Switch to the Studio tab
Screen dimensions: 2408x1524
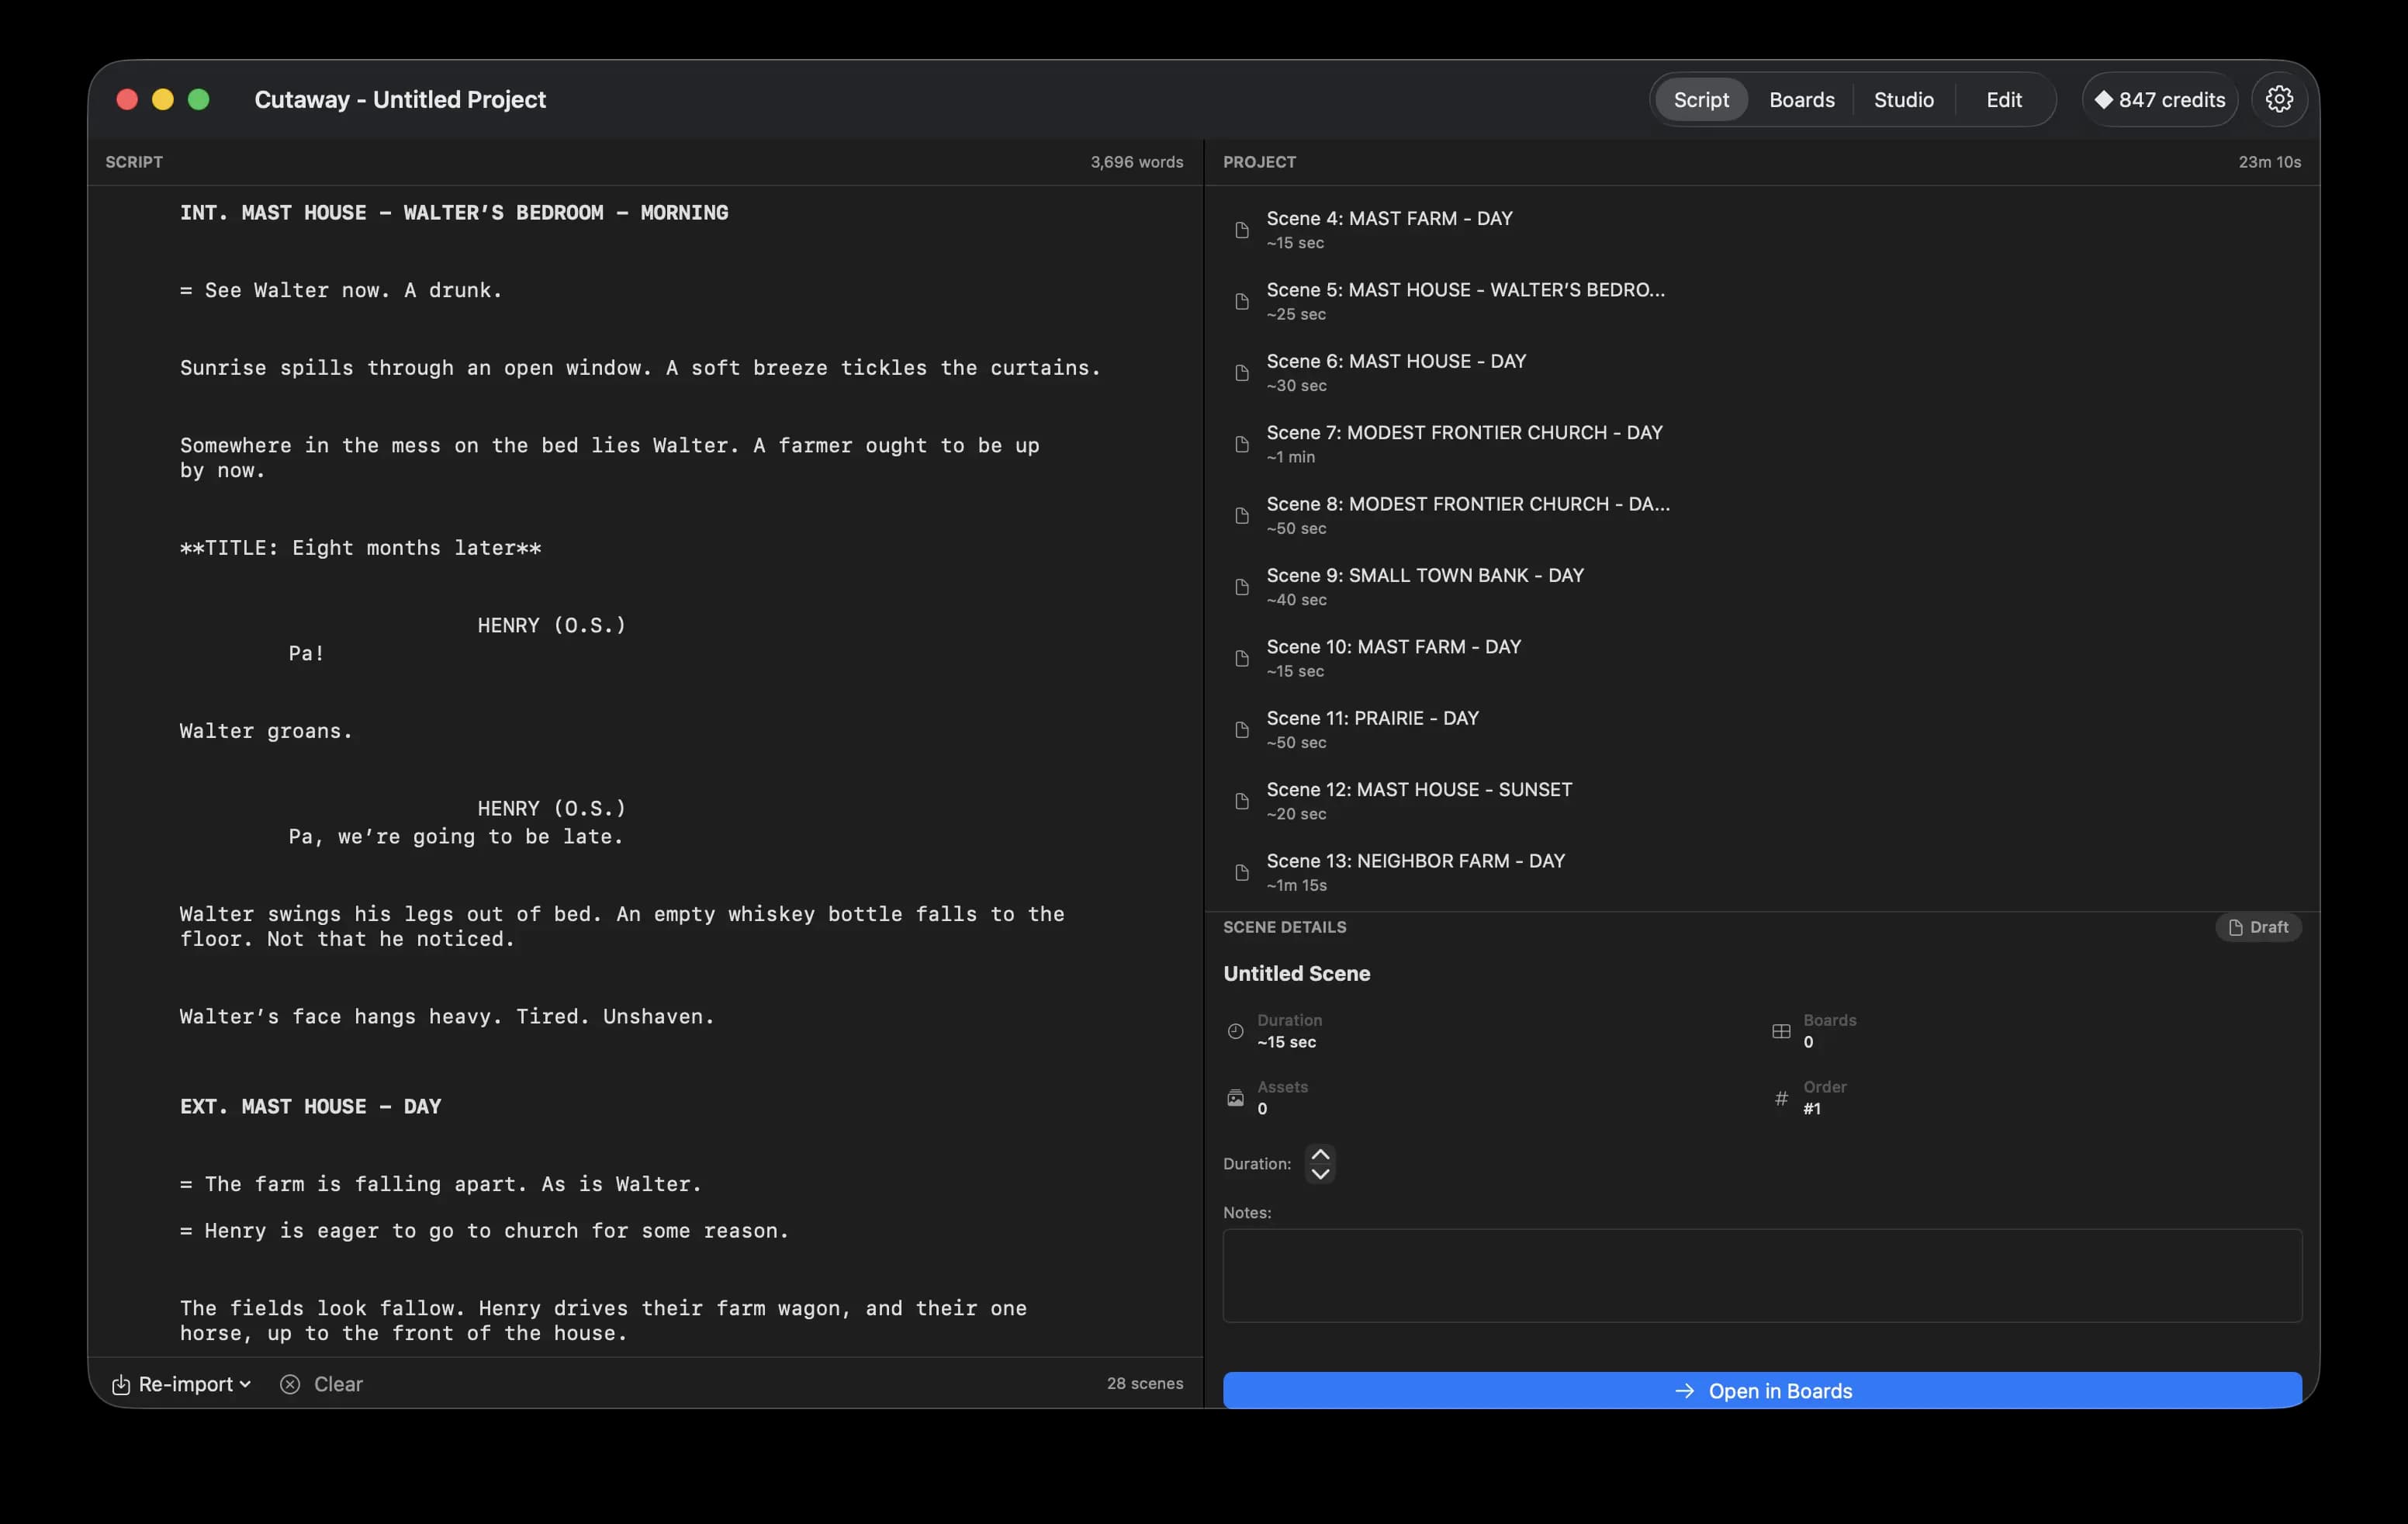tap(1902, 99)
